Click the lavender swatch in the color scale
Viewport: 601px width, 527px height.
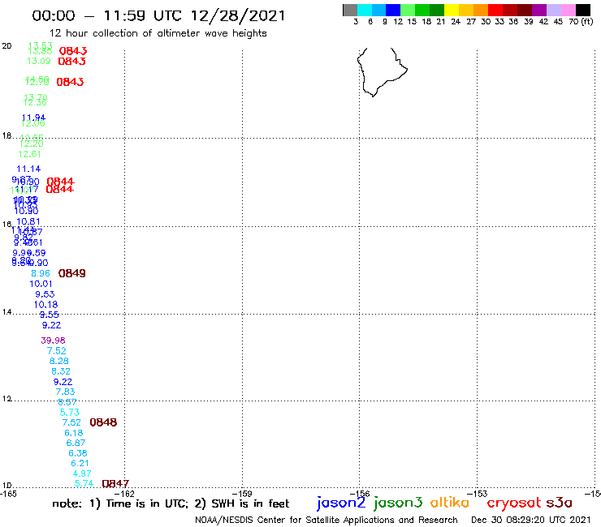[x=553, y=10]
